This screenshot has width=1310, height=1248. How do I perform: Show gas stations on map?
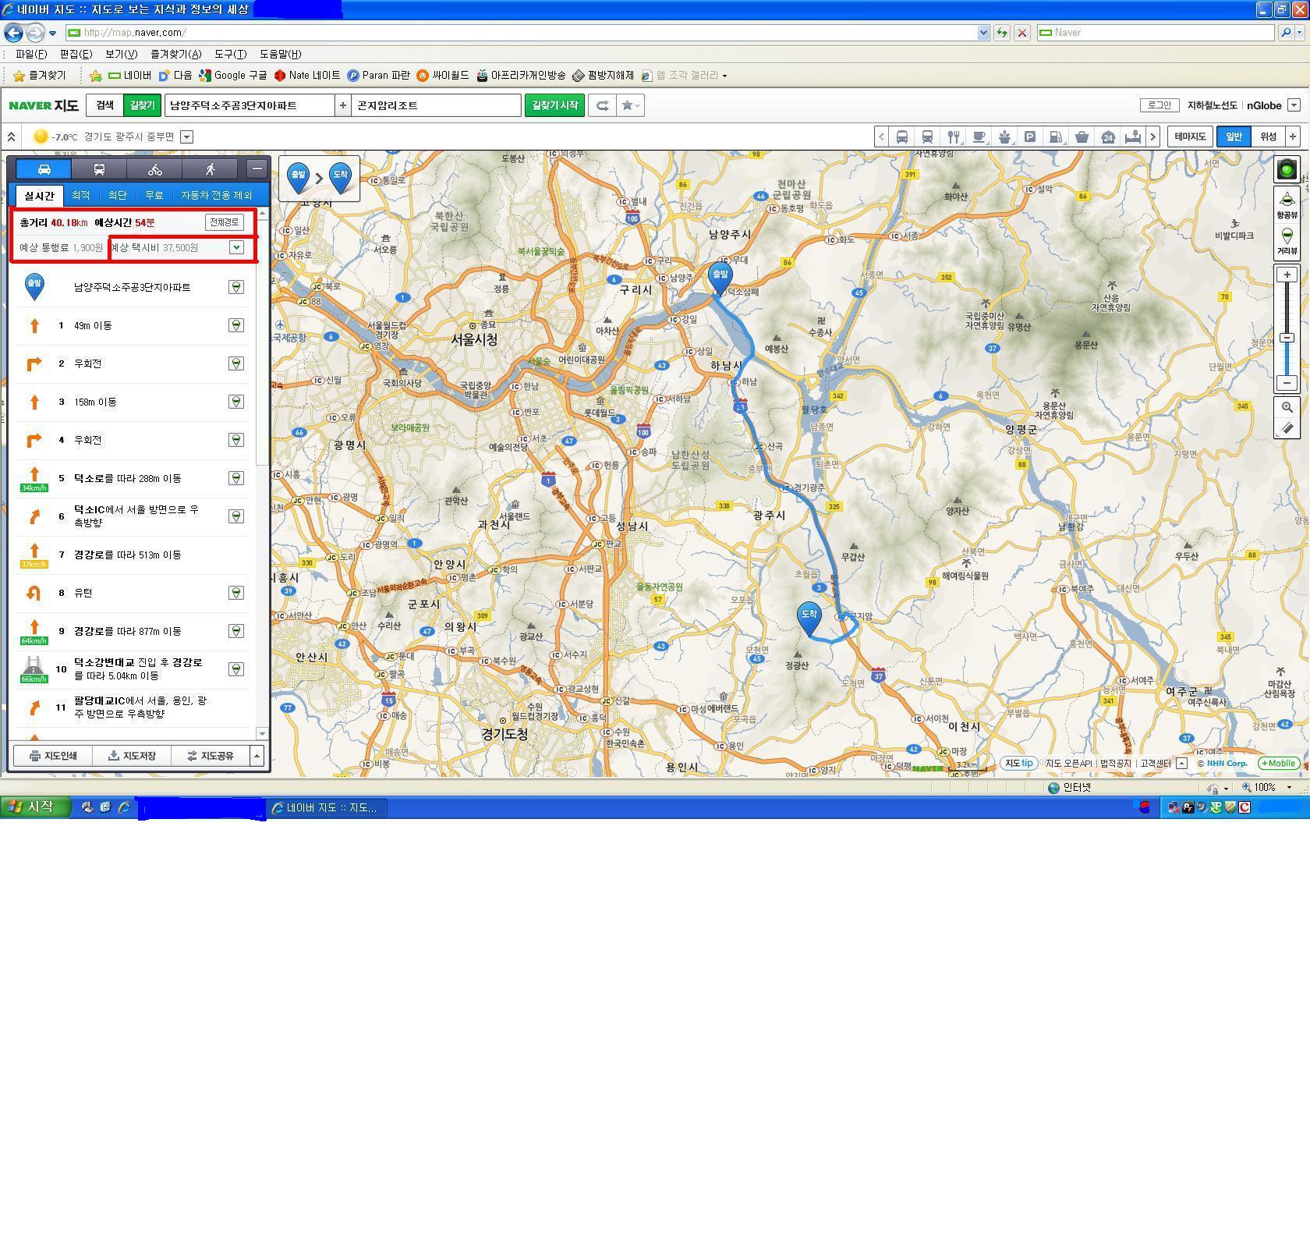[1056, 136]
